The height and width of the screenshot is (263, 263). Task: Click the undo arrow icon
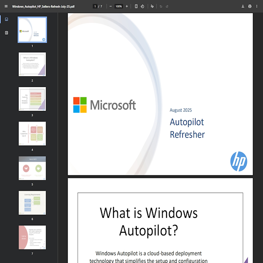(x=161, y=7)
